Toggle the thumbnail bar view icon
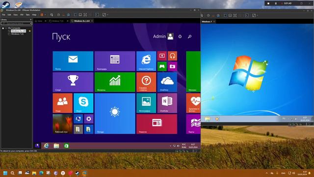 click(x=80, y=15)
